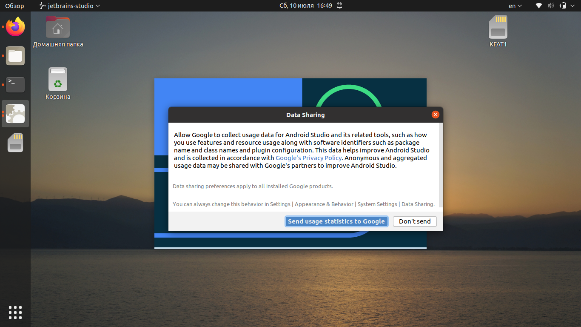
Task: Click the Data Sharing dialog scrollbar
Action: 441,165
